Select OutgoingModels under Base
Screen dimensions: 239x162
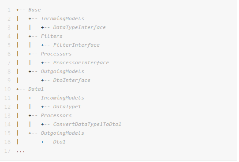click(x=62, y=72)
